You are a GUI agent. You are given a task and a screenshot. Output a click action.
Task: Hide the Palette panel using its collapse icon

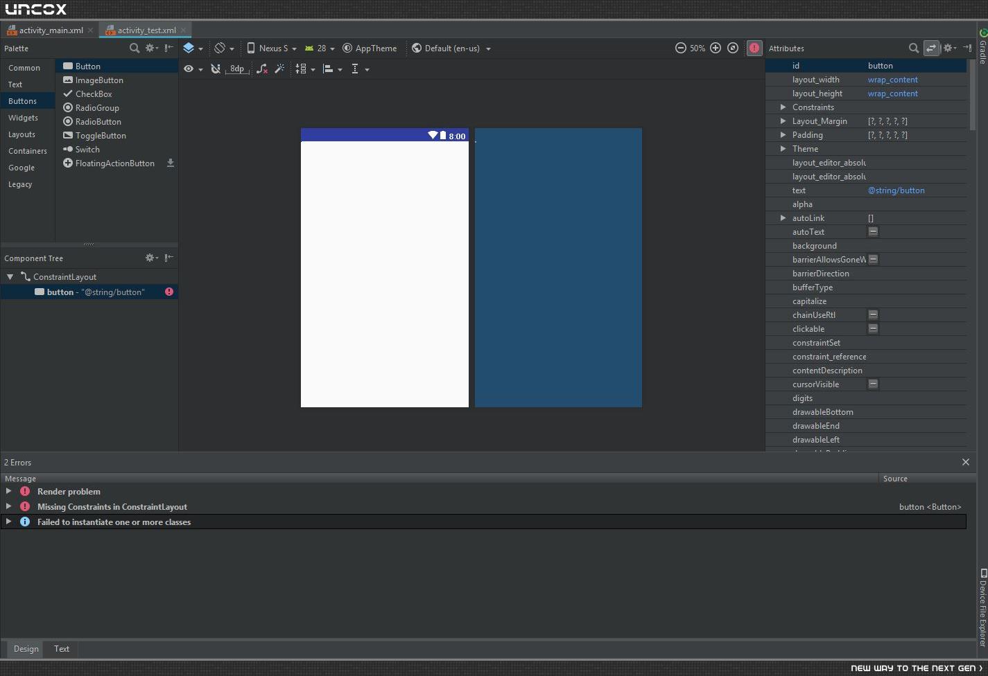(x=168, y=48)
